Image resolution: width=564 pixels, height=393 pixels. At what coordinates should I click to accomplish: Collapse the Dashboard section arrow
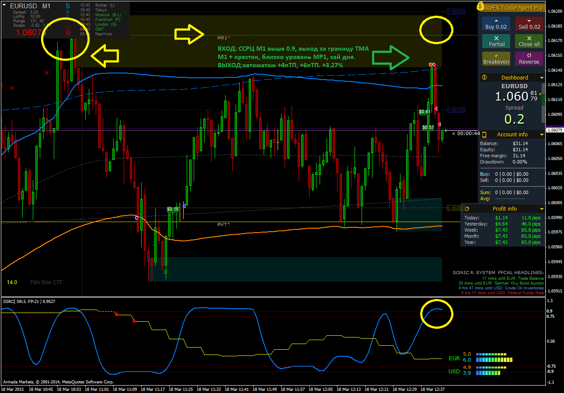point(542,78)
